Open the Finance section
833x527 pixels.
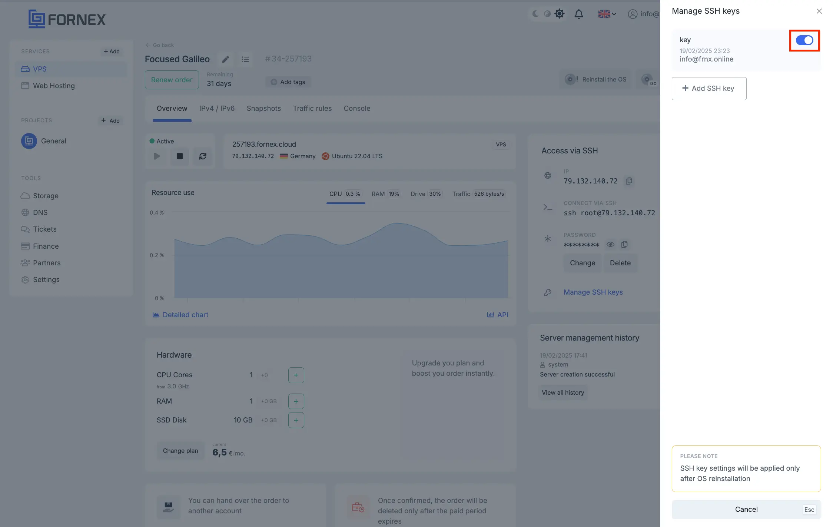(40, 246)
